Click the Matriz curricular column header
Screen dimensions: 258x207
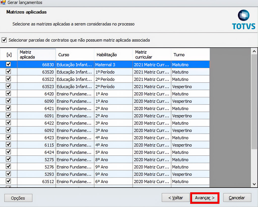point(152,55)
